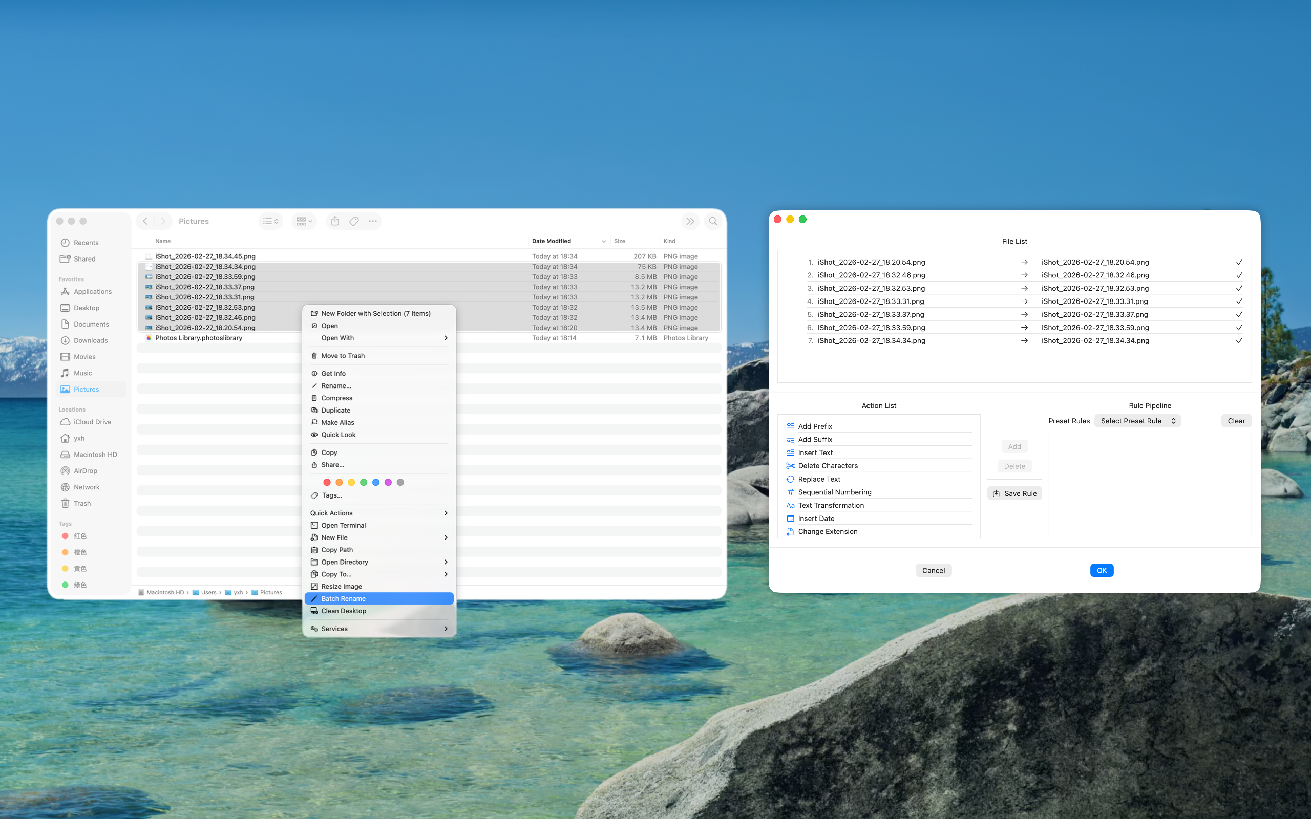Click the Aa Text Transformation icon
The width and height of the screenshot is (1311, 819).
790,505
